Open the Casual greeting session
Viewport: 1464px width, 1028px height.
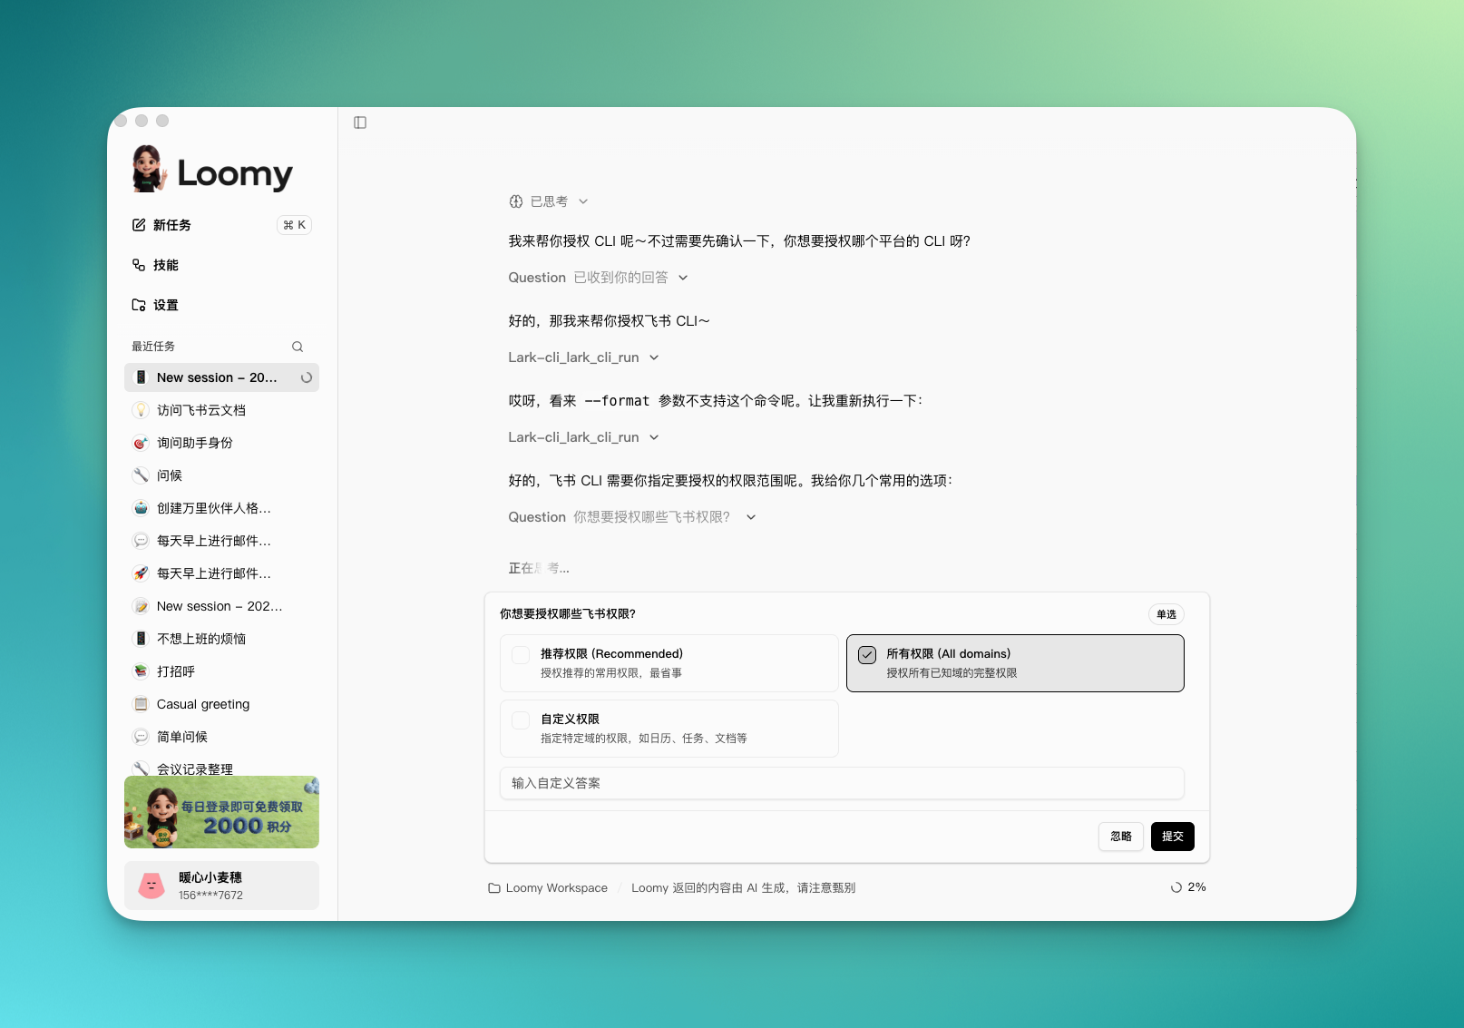pos(203,704)
